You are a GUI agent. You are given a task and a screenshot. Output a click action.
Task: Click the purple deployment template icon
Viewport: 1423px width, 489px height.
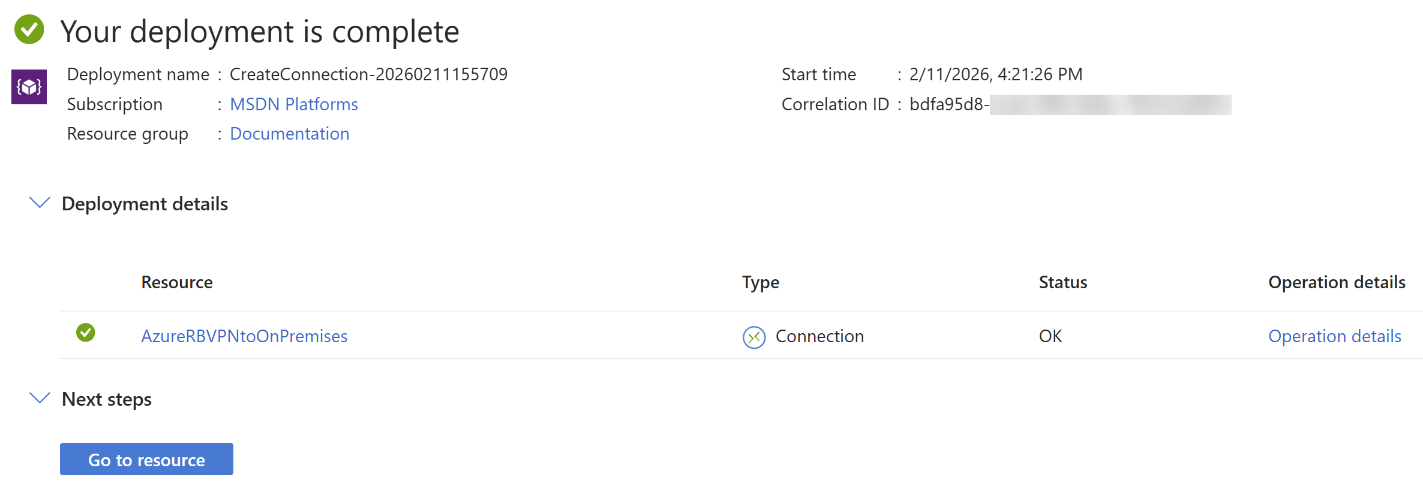(29, 87)
